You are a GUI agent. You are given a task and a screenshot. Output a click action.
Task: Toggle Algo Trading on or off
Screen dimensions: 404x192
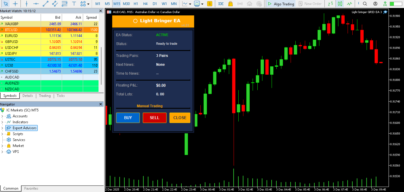(281, 4)
